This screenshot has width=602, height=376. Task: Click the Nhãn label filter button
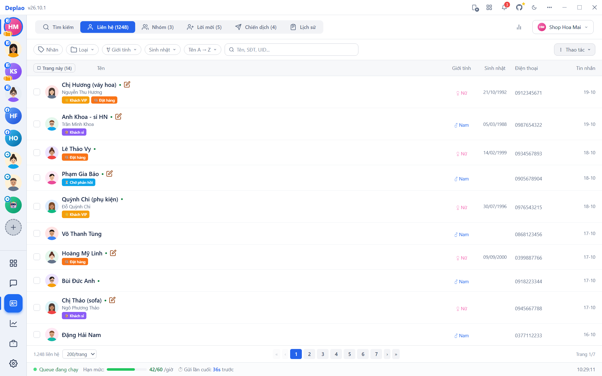coord(48,50)
